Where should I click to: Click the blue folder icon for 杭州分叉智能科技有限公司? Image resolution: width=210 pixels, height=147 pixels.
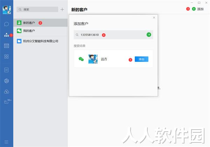pyautogui.click(x=19, y=41)
